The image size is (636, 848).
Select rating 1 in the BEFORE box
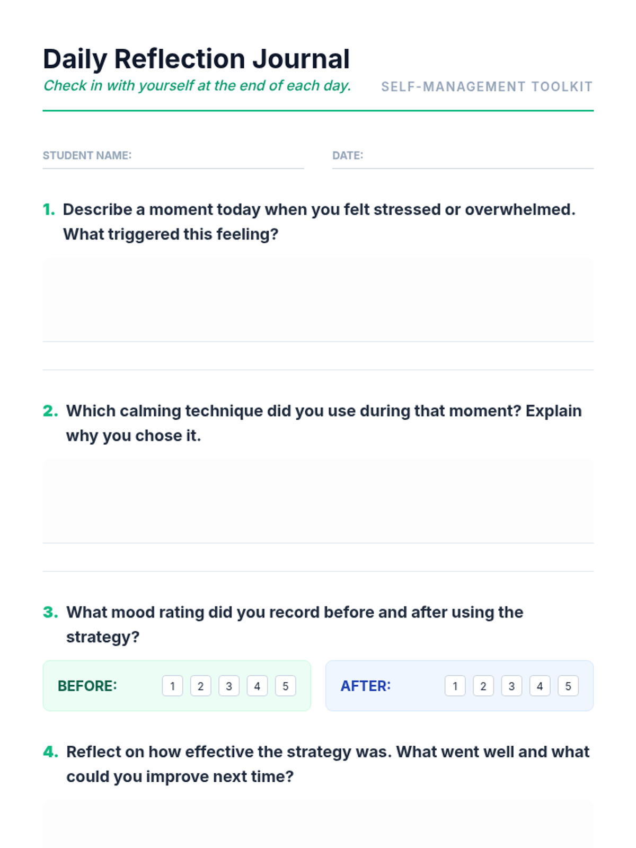click(x=172, y=686)
